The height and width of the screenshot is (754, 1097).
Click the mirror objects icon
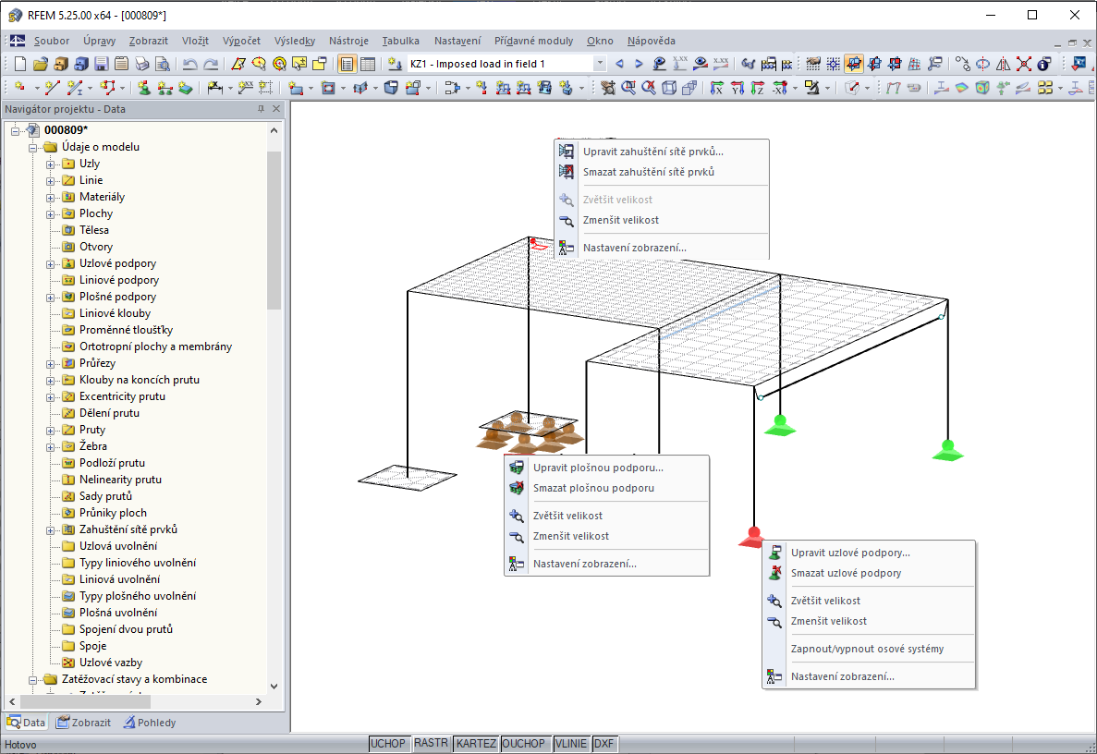point(1004,64)
